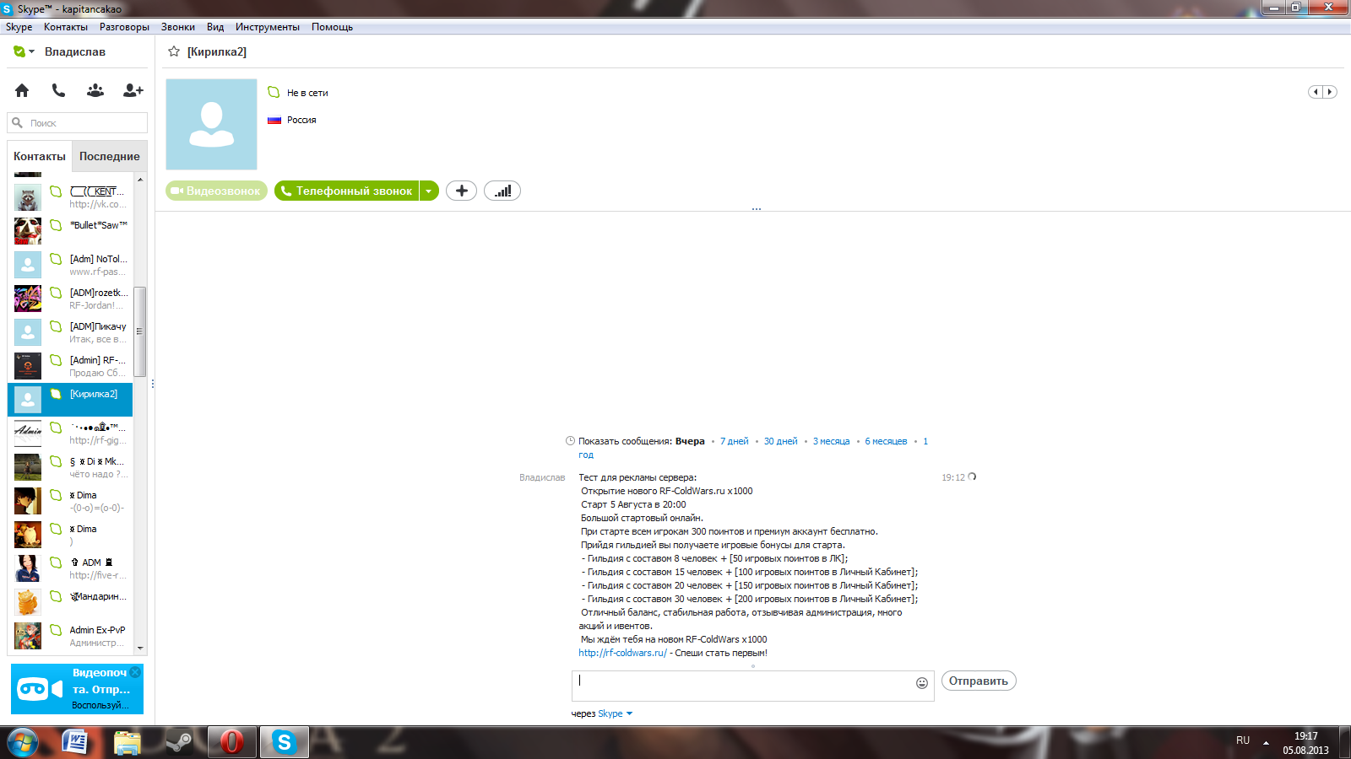Show messages from the last 7 дней
1351x759 pixels.
click(x=735, y=441)
